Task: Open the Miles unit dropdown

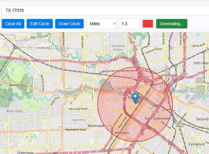Action: [102, 24]
